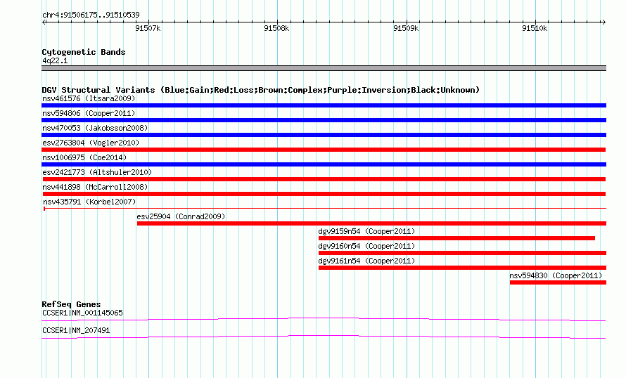Open nsv594830 (Cooper2011) label
This screenshot has width=626, height=378.
click(556, 275)
